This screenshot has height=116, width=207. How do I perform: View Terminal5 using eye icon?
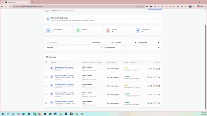point(151,103)
